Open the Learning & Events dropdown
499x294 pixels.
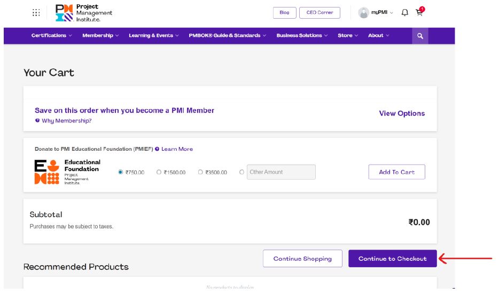tap(153, 36)
